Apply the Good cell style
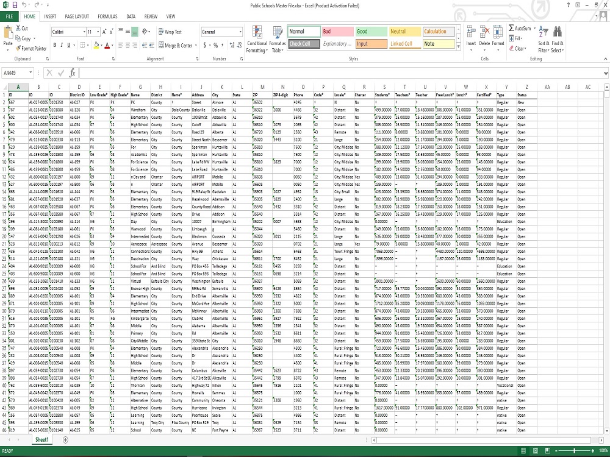Image resolution: width=610 pixels, height=457 pixels. click(x=371, y=32)
